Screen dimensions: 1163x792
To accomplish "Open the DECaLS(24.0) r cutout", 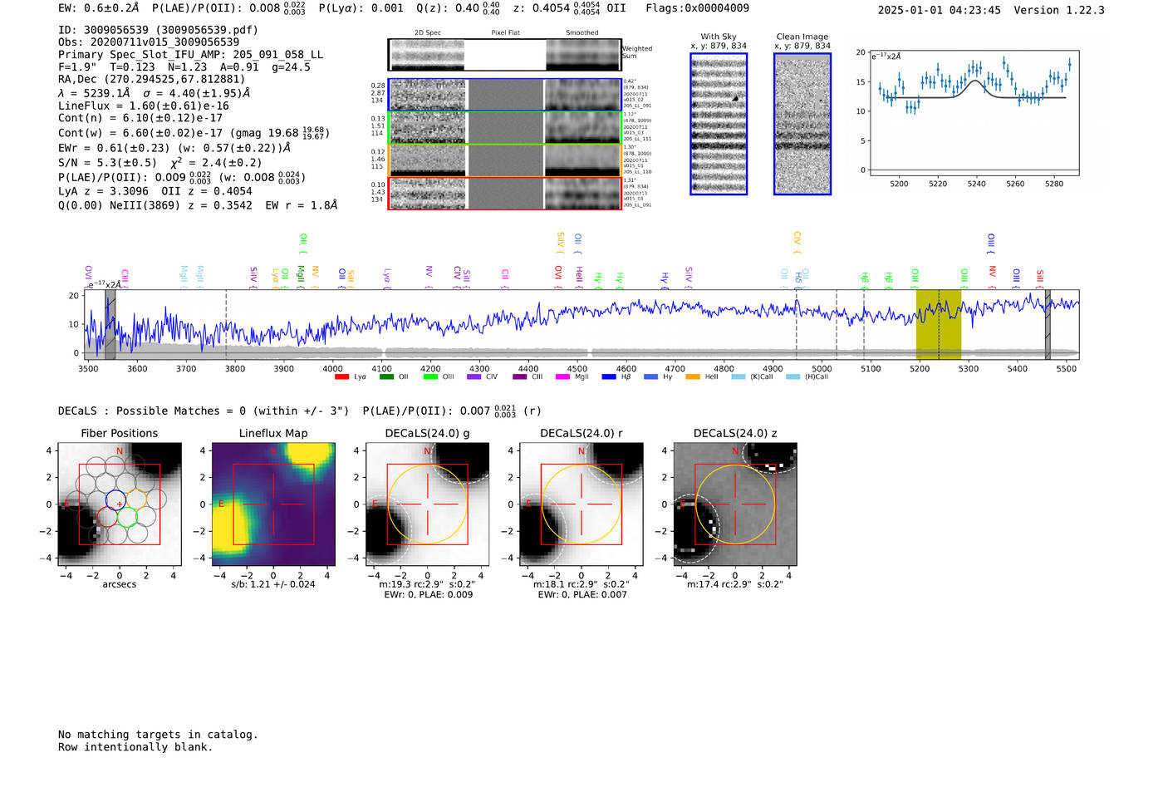I will pos(581,504).
